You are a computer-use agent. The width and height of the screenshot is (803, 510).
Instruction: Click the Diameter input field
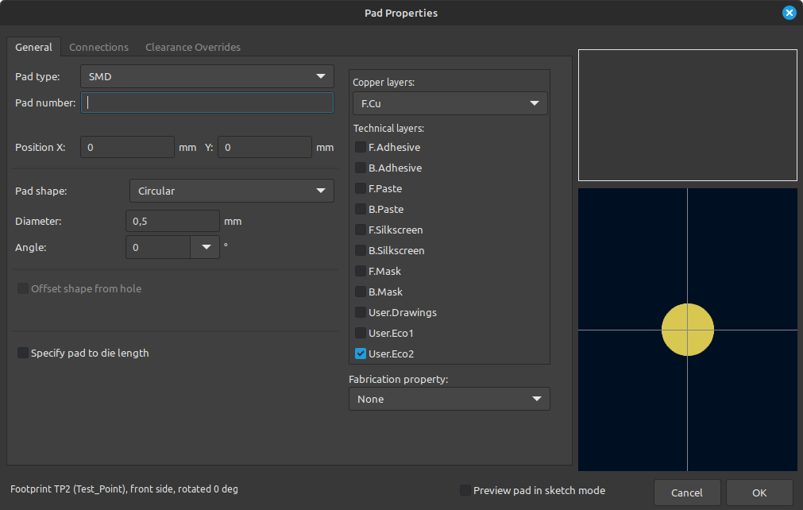[x=172, y=221]
